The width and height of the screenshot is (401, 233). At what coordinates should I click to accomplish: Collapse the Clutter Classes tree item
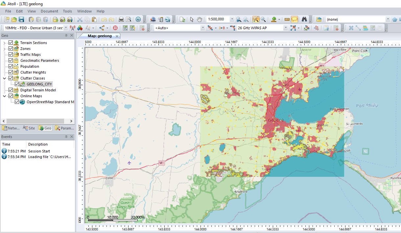(4, 78)
